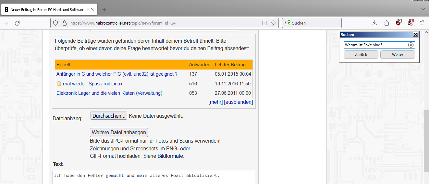The height and width of the screenshot is (184, 430).
Task: Click the [mehr] link
Action: coord(215,102)
